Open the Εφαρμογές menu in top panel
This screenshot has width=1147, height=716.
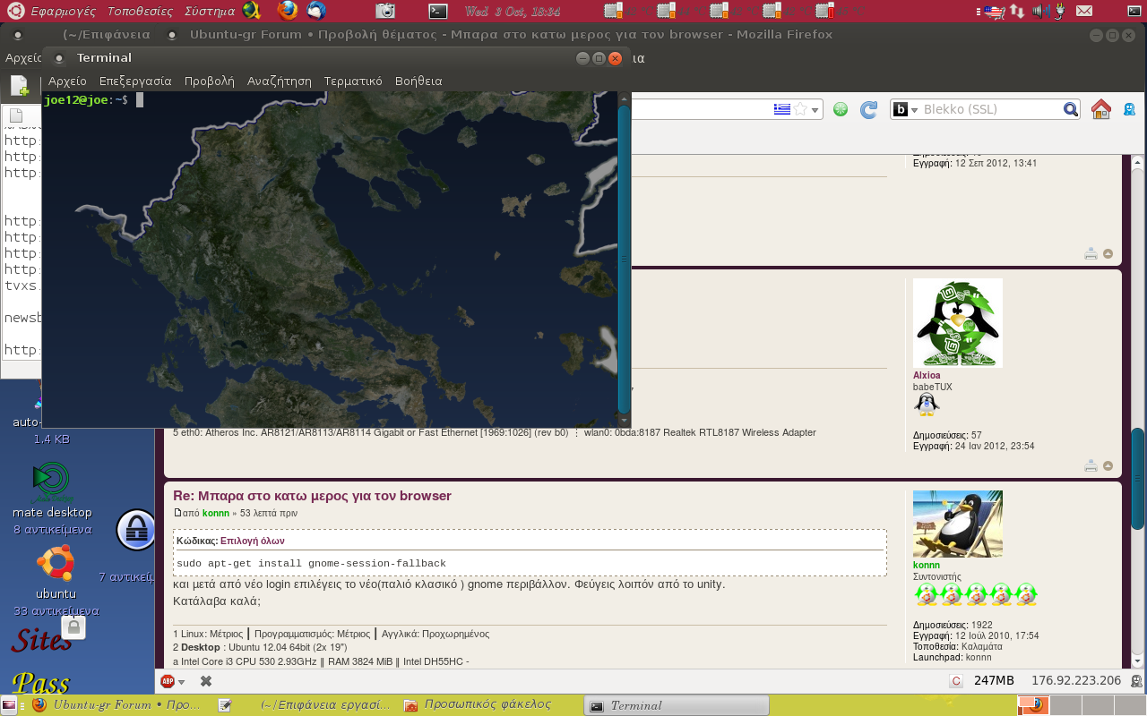point(63,12)
